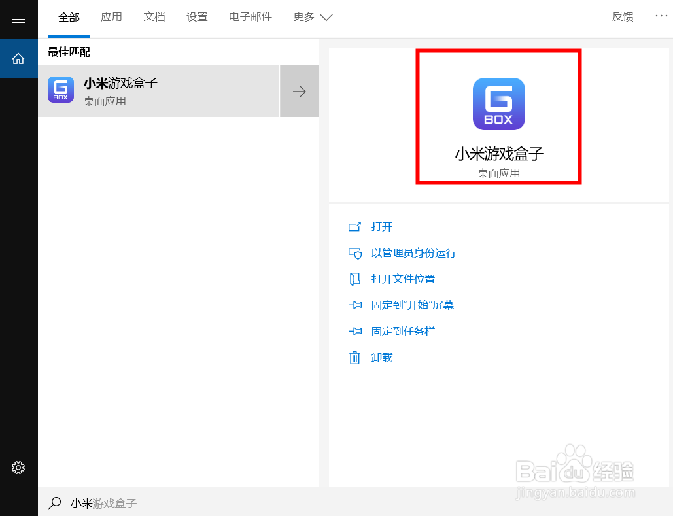Click the 打开 icon in the actions list
Image resolution: width=673 pixels, height=516 pixels.
[x=354, y=227]
